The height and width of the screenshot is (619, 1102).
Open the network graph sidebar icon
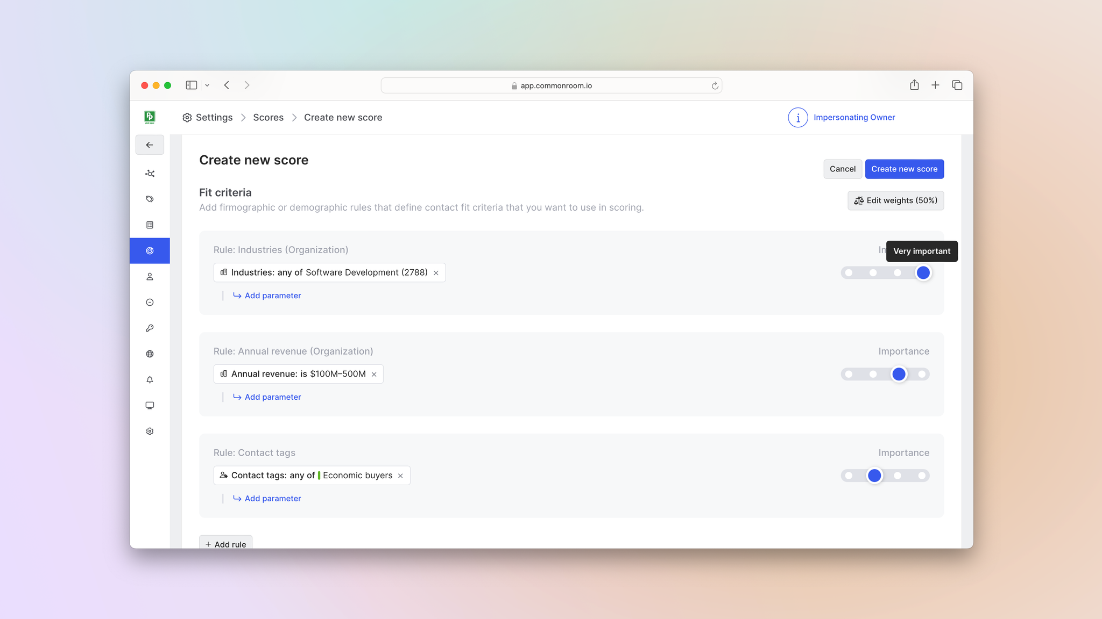click(x=150, y=174)
